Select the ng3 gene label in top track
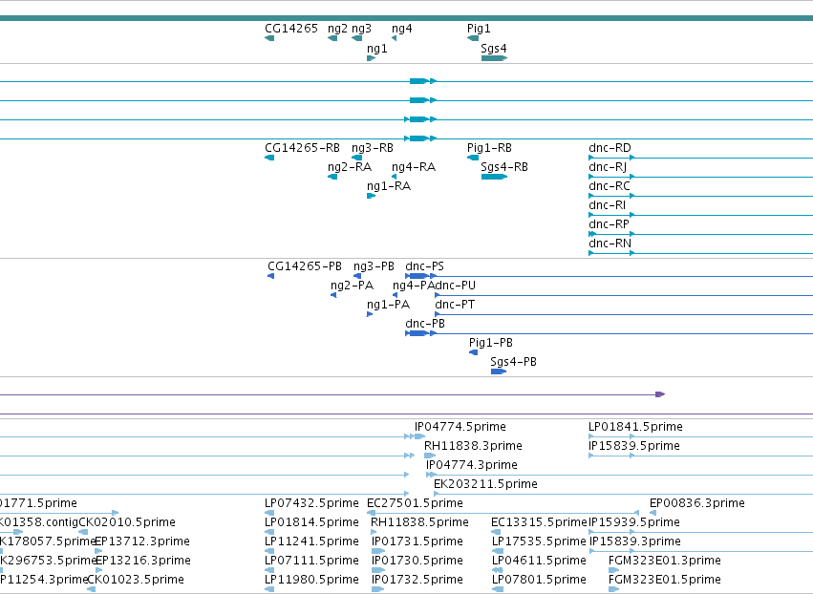Screen dimensions: 813x594 click(361, 29)
